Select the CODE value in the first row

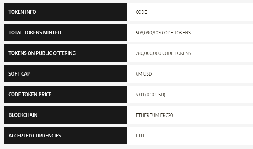point(141,12)
